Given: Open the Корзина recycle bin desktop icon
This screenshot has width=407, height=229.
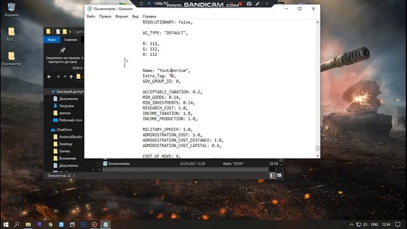Looking at the screenshot, I should tap(11, 10).
